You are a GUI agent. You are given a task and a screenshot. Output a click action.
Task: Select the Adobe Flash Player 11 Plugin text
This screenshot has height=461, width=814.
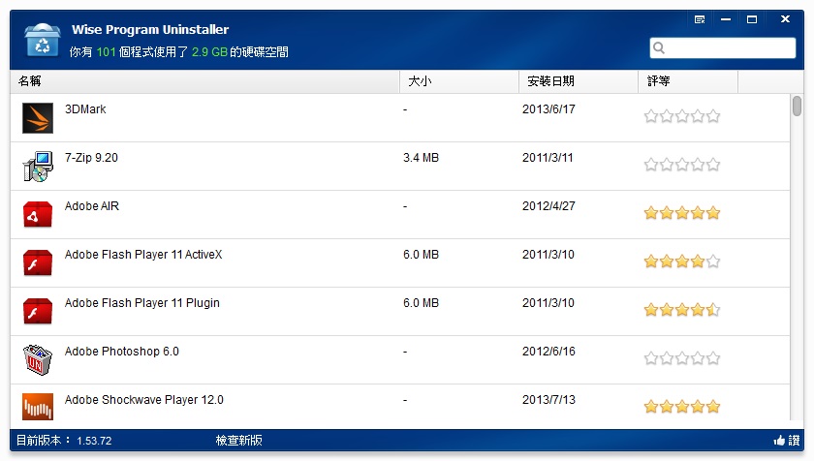(142, 303)
